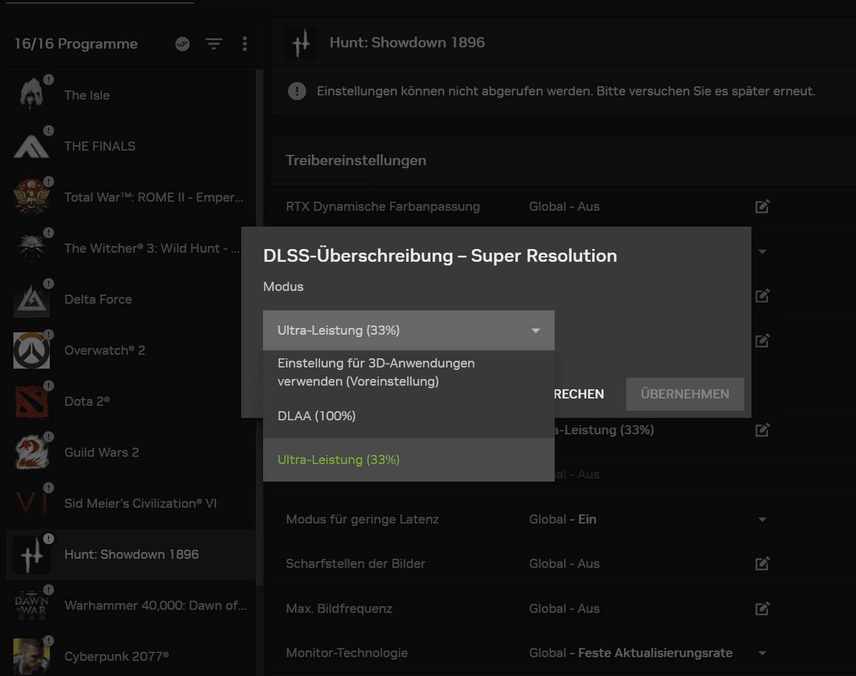Click the warning icon beside error message

coord(296,91)
